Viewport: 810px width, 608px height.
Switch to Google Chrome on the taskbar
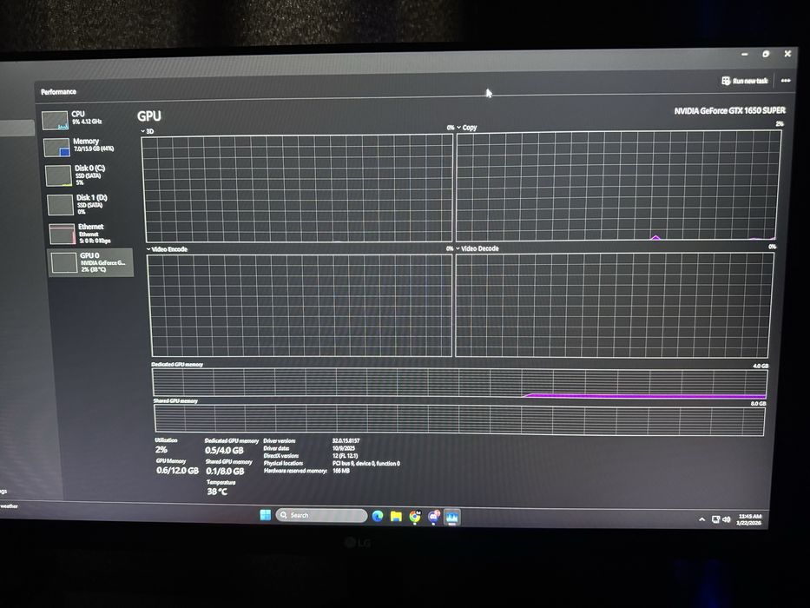point(415,517)
